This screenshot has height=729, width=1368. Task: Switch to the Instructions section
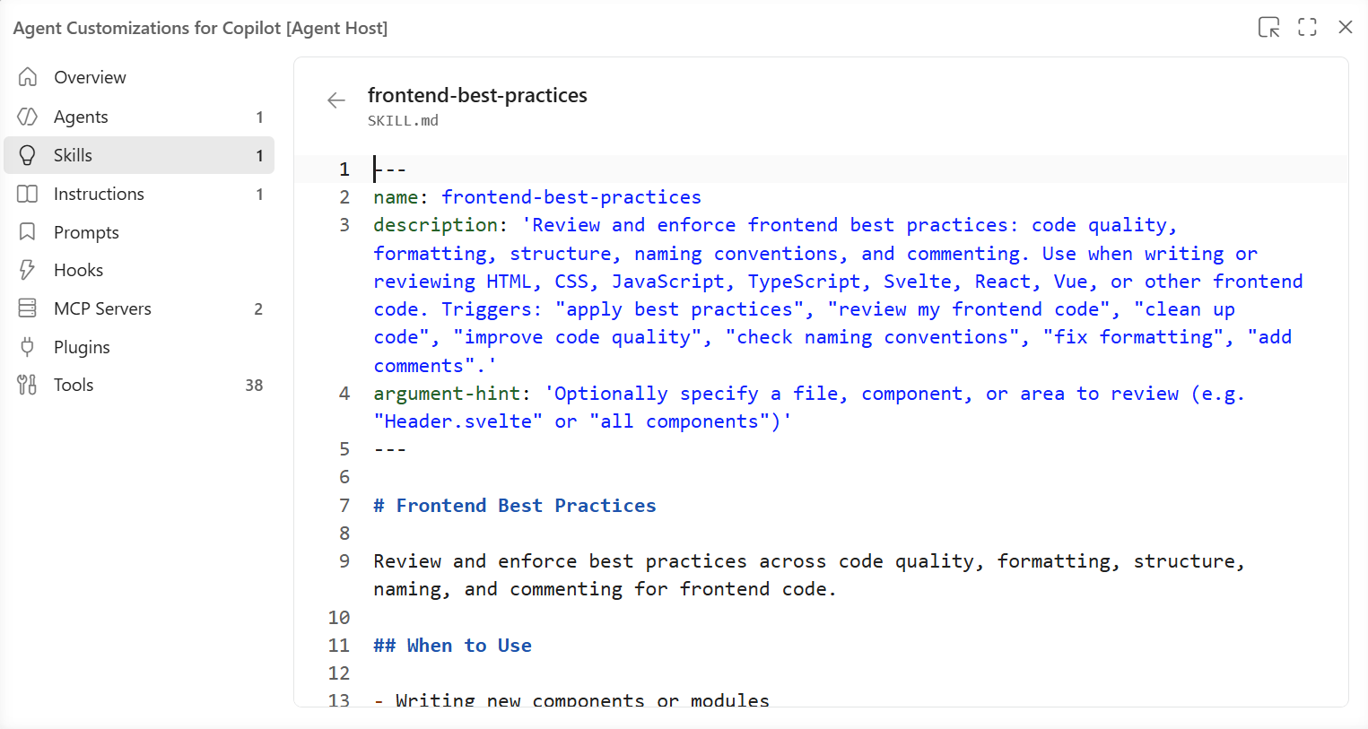(x=139, y=194)
